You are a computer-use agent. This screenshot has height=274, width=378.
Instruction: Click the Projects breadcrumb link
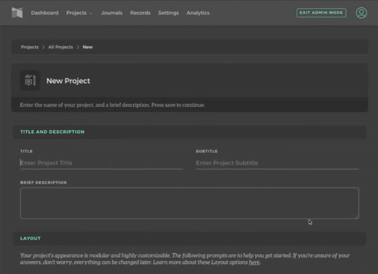coord(30,47)
